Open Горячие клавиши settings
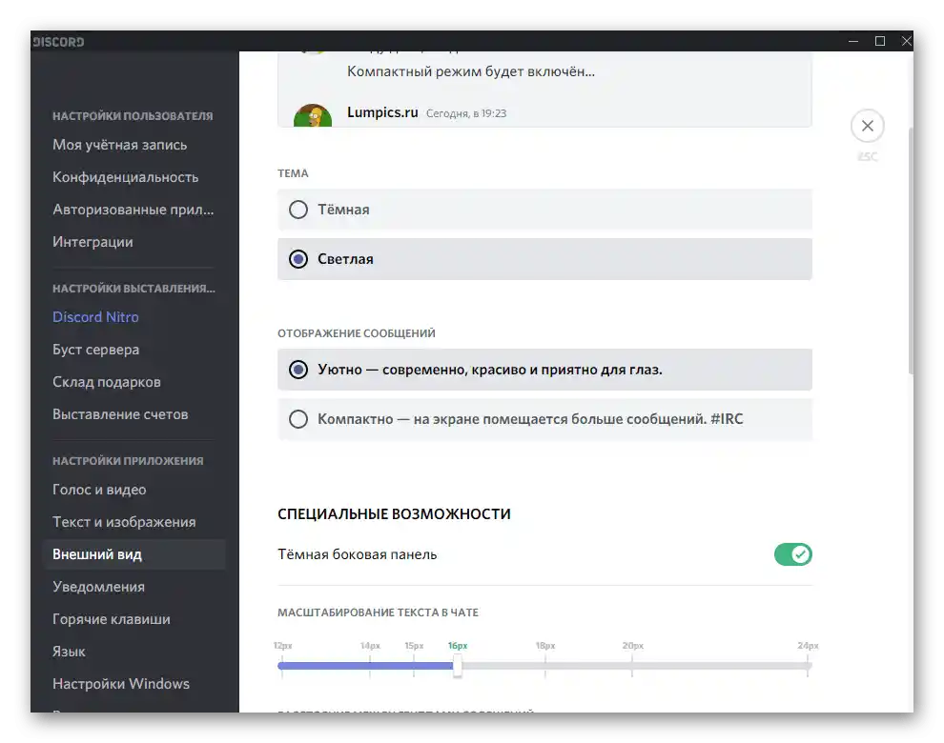Screen dimensions: 944x743 pos(112,619)
